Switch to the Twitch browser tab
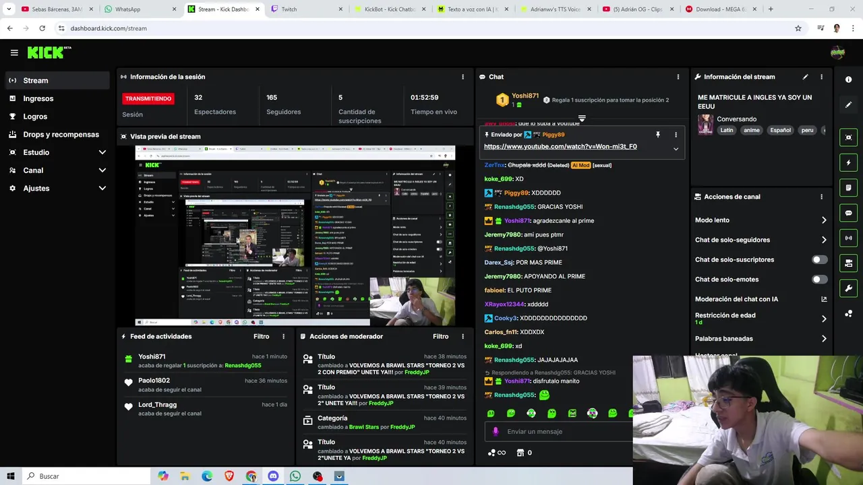 pyautogui.click(x=305, y=9)
